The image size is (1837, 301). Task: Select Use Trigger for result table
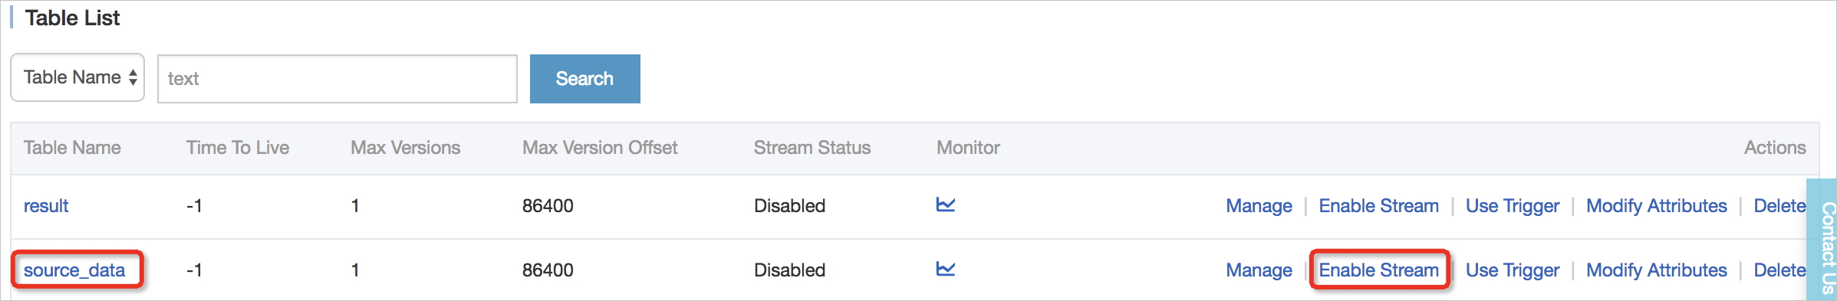coord(1513,206)
